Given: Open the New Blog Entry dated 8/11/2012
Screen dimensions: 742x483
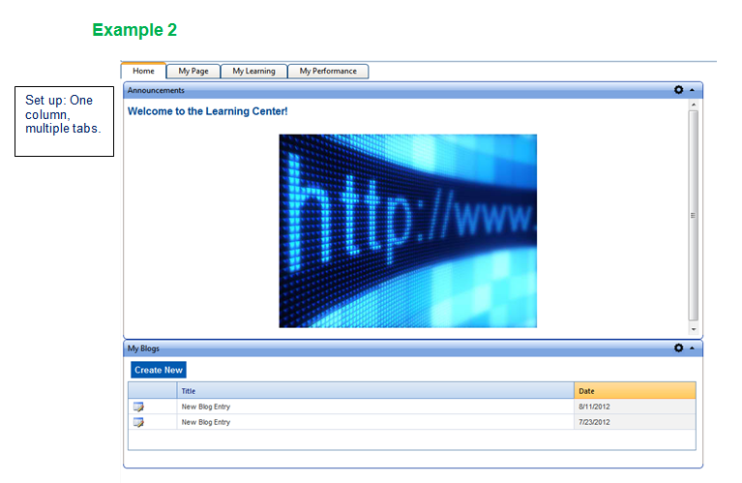Looking at the screenshot, I should coord(206,407).
